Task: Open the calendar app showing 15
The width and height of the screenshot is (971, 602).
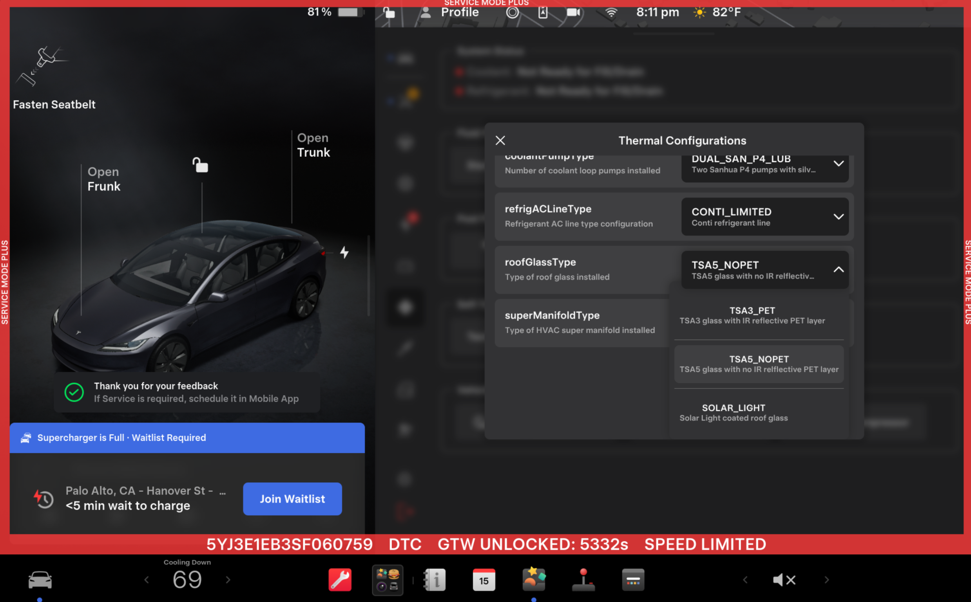Action: [484, 580]
